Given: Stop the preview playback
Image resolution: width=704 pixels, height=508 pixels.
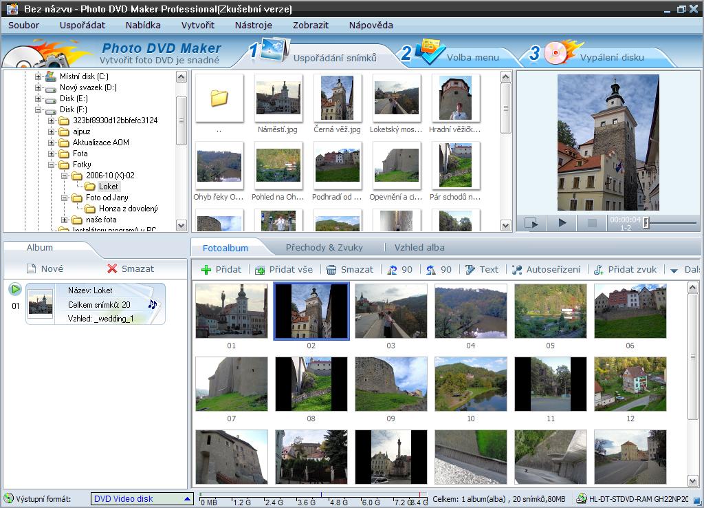Looking at the screenshot, I should click(592, 223).
